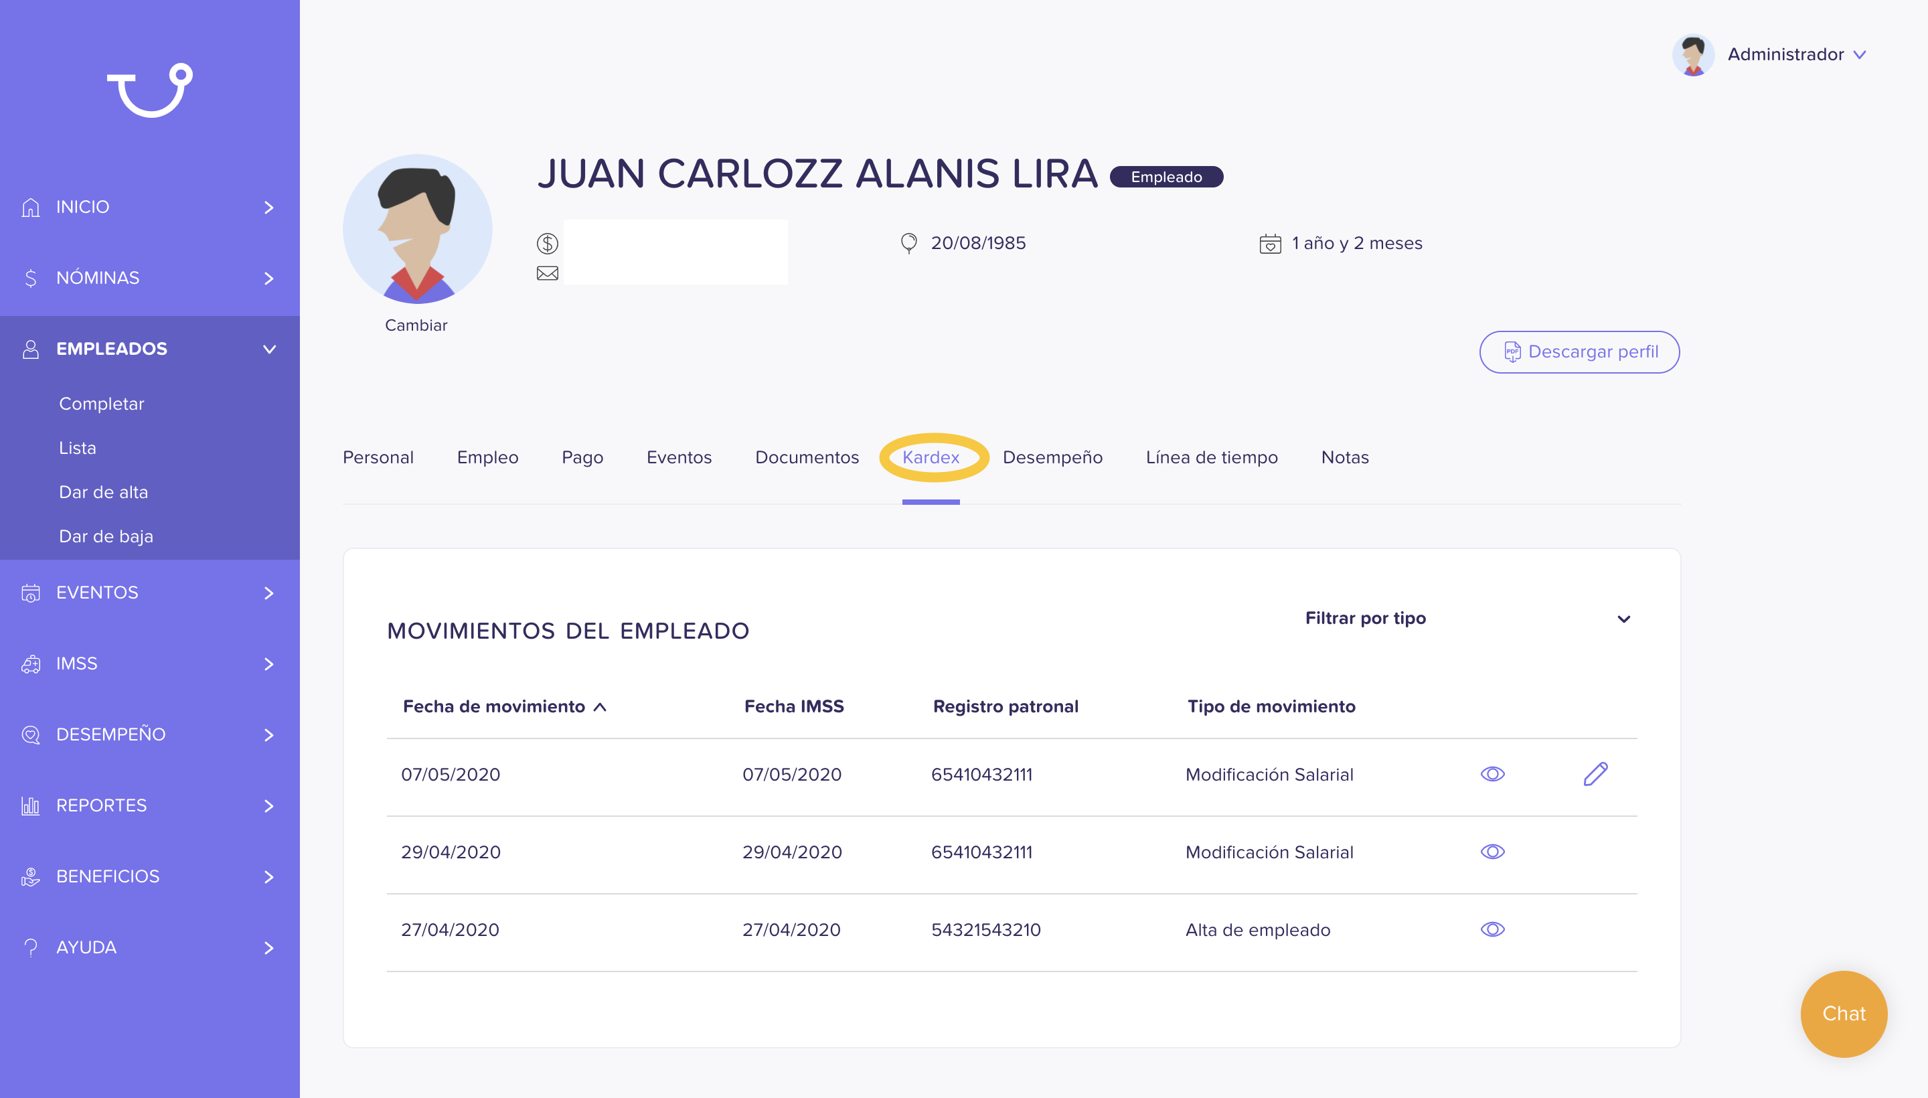Viewport: 1928px width, 1098px height.
Task: Click the employee profile photo
Action: 418,229
